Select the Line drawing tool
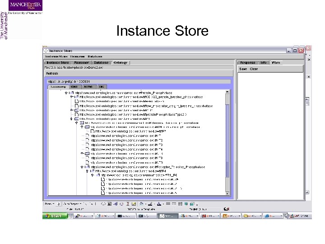The width and height of the screenshot is (325, 244). click(86, 204)
